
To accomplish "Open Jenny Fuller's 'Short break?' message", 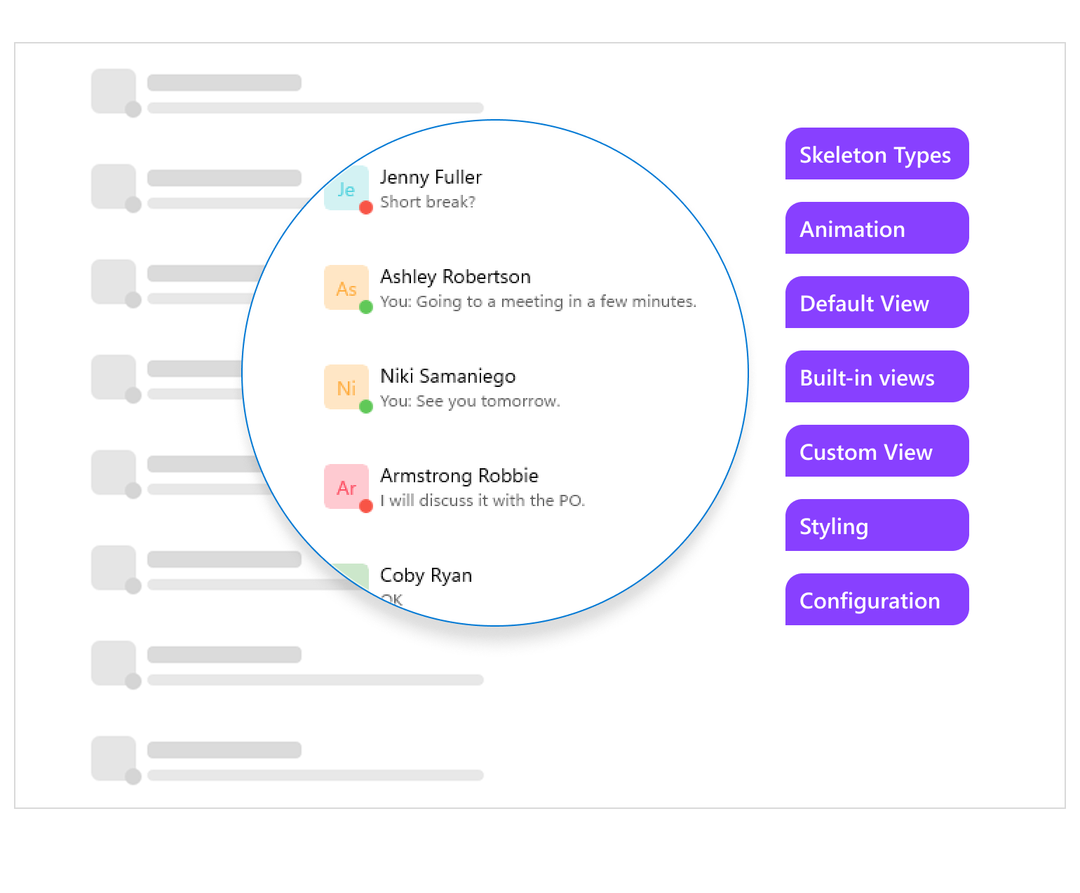I will 428,203.
